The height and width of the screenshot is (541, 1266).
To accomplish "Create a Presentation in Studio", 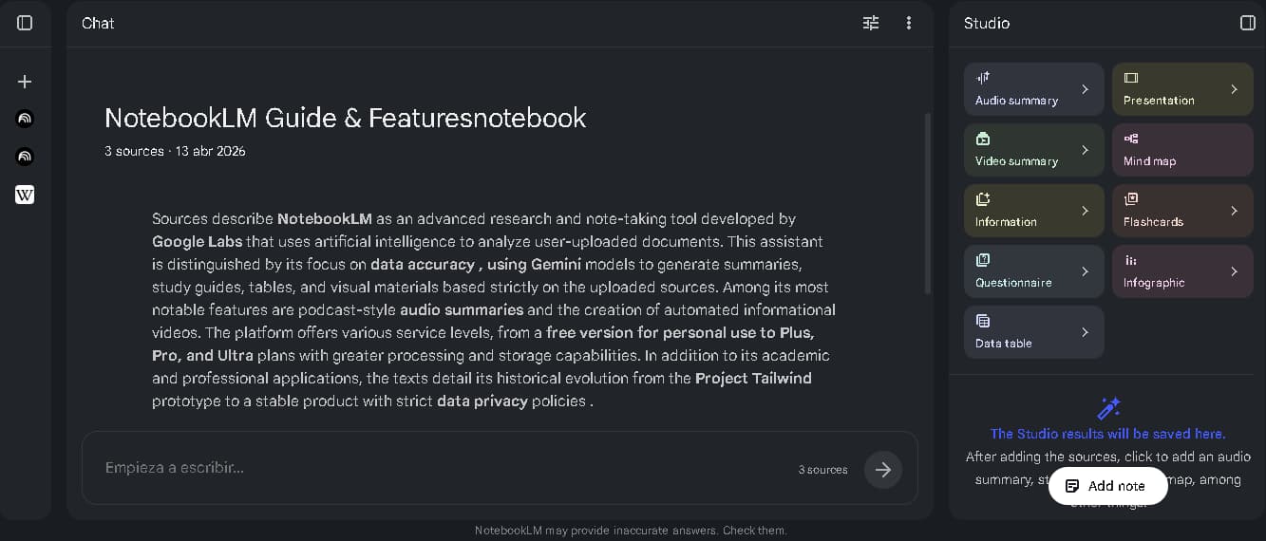I will pos(1168,89).
